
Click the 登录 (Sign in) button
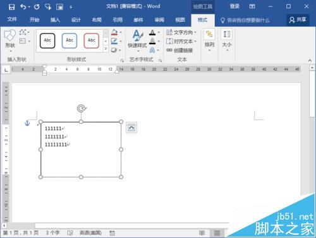(x=234, y=6)
